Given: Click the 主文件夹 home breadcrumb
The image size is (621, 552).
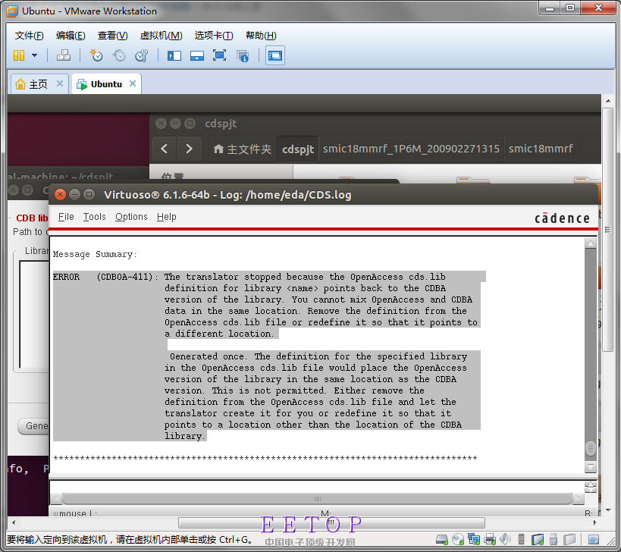Looking at the screenshot, I should [x=243, y=149].
